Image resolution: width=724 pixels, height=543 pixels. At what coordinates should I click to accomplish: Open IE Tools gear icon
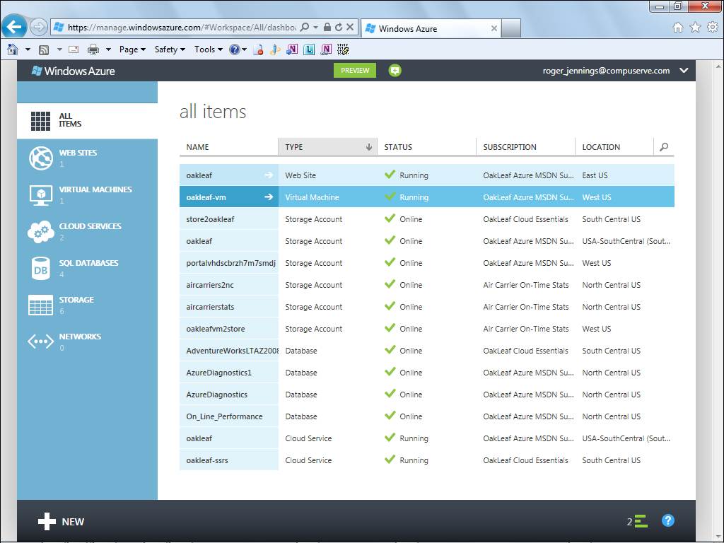point(713,28)
